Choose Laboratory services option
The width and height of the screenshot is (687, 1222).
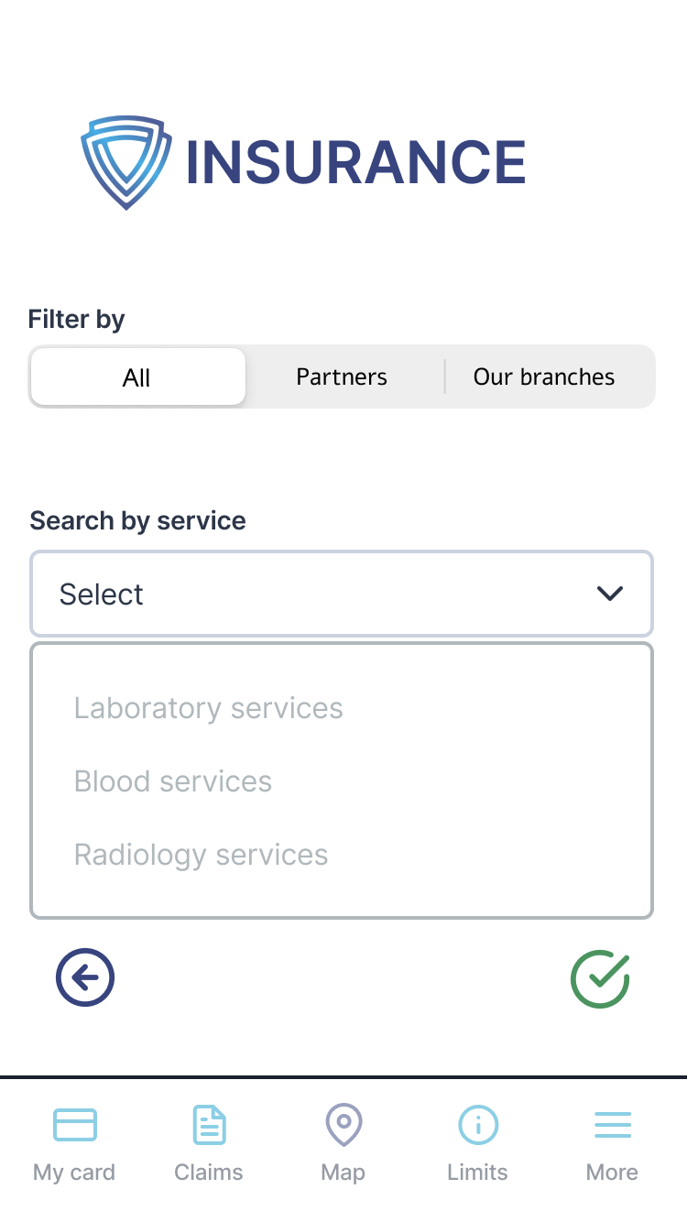pyautogui.click(x=209, y=708)
